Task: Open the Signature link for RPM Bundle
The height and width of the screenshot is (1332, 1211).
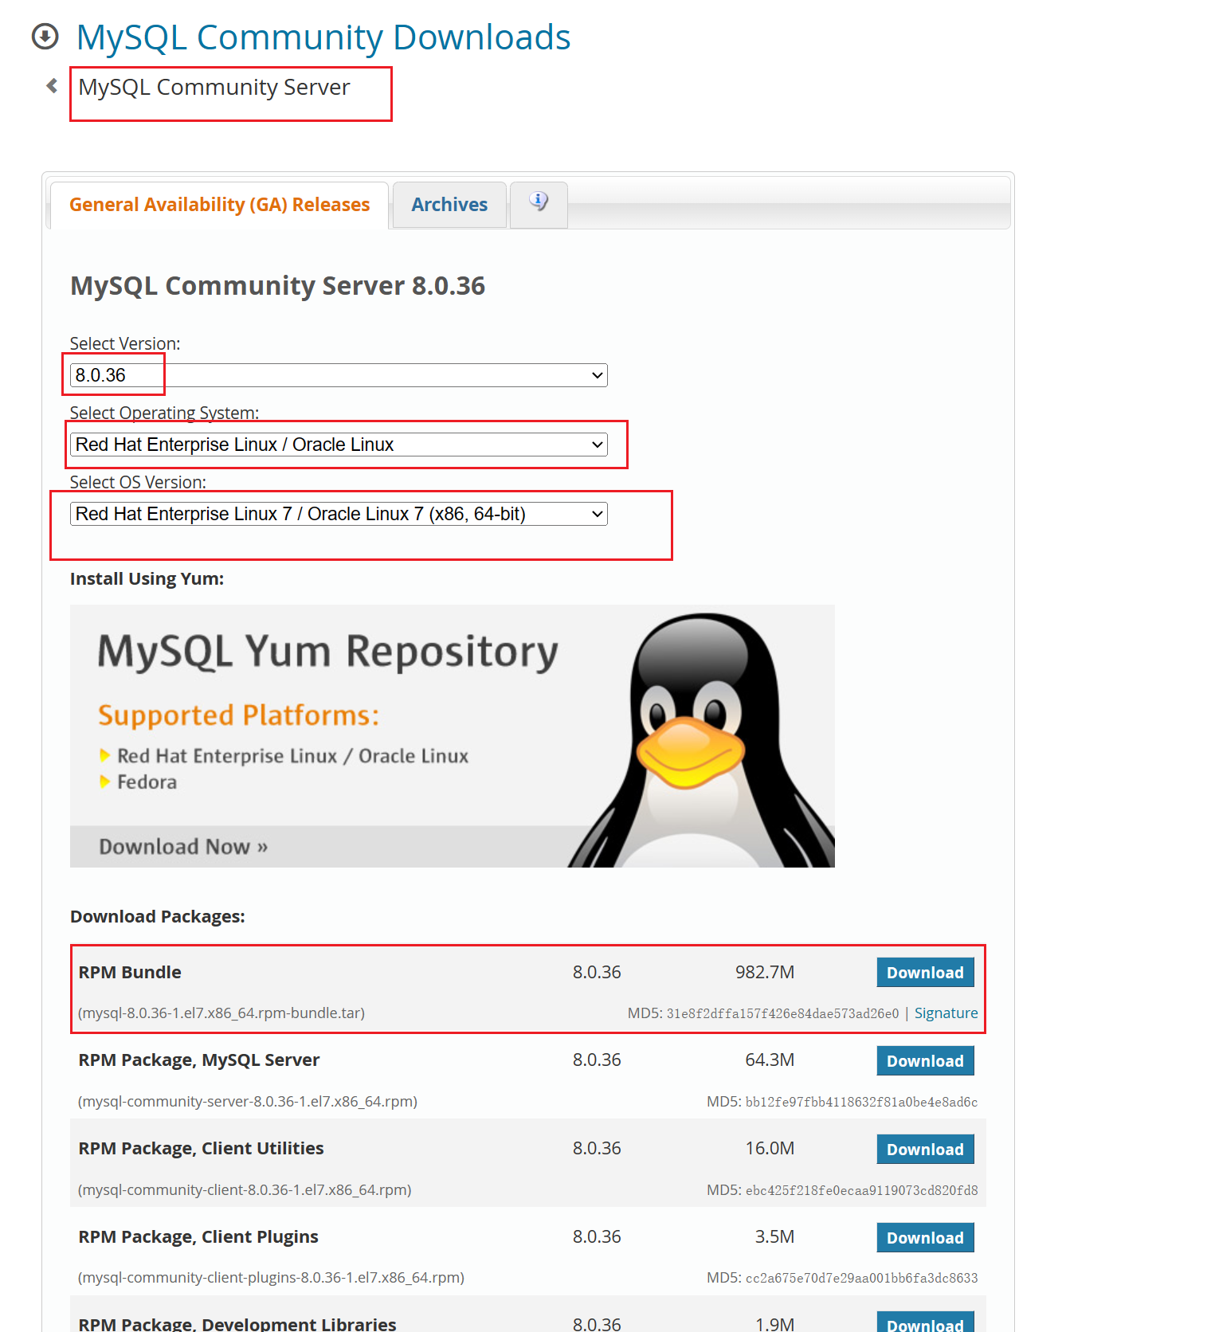Action: (x=946, y=1013)
